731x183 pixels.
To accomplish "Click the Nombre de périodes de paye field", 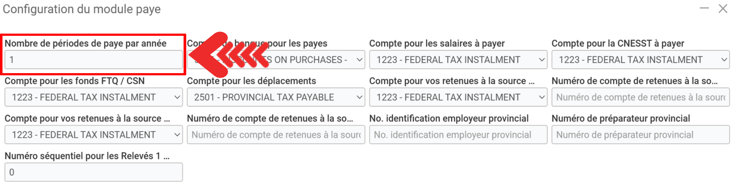I will coord(93,60).
